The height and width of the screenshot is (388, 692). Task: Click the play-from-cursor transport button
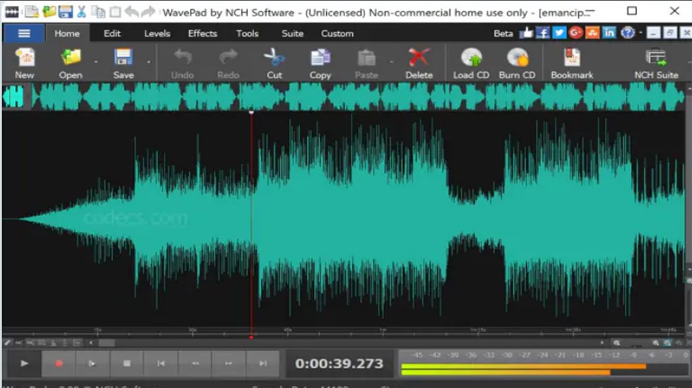point(93,363)
